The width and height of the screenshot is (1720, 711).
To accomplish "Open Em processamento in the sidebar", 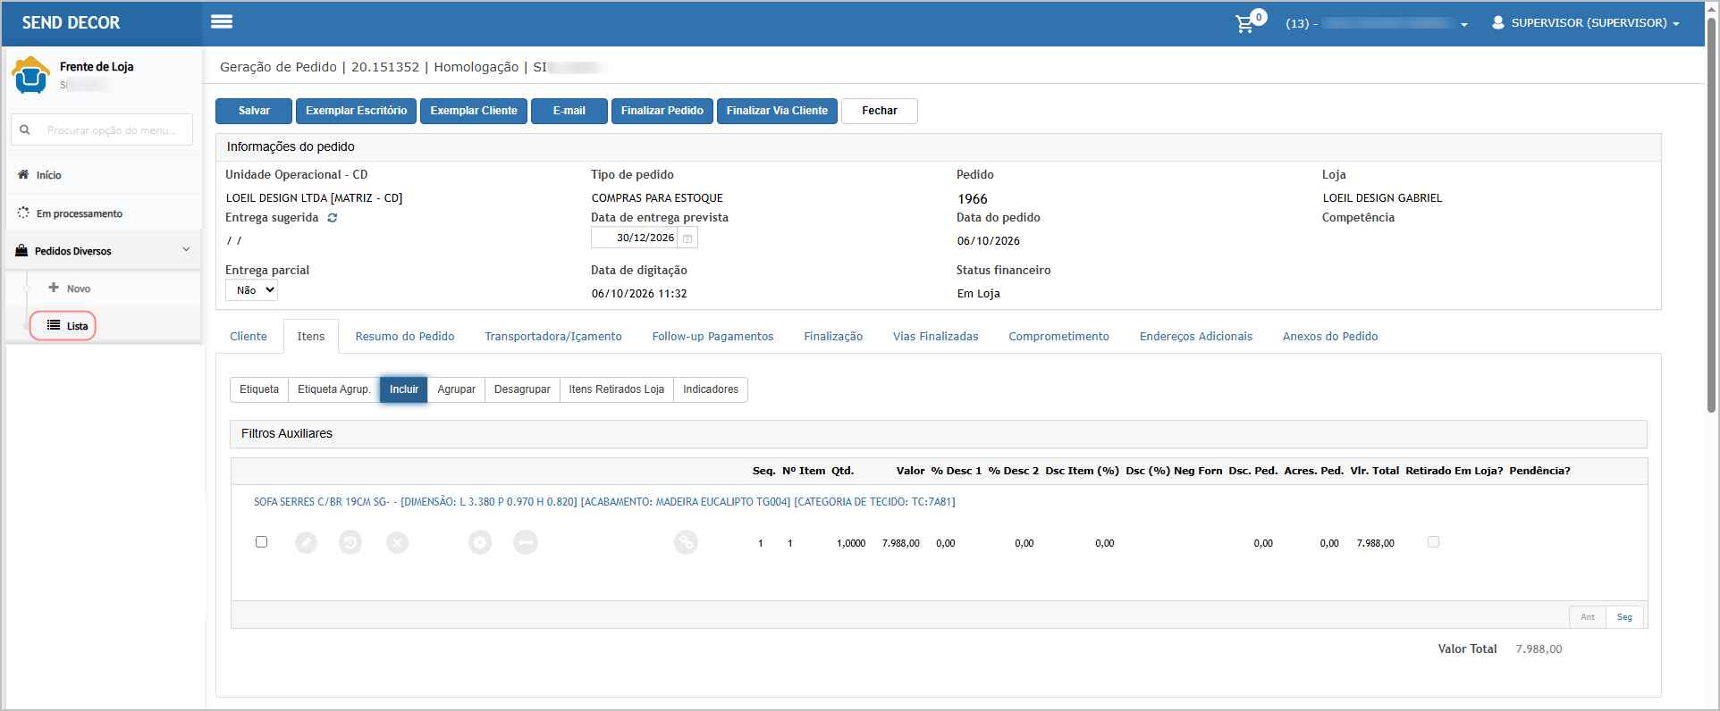I will [x=79, y=213].
